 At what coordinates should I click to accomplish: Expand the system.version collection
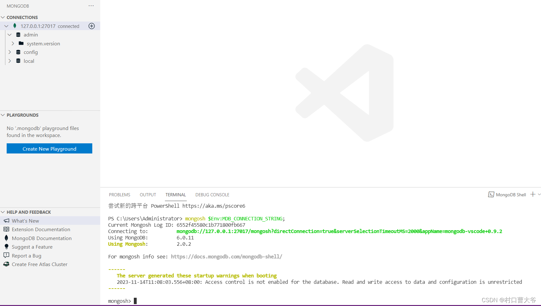coord(13,43)
